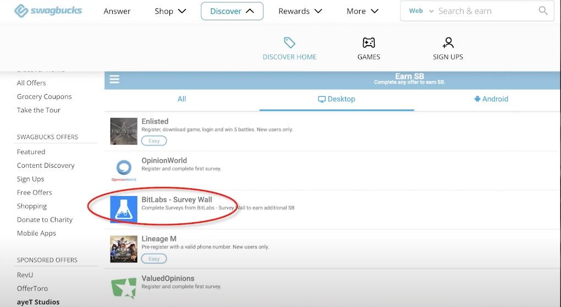Open Donate to Charity sidebar link
561x307 pixels.
pyautogui.click(x=45, y=220)
